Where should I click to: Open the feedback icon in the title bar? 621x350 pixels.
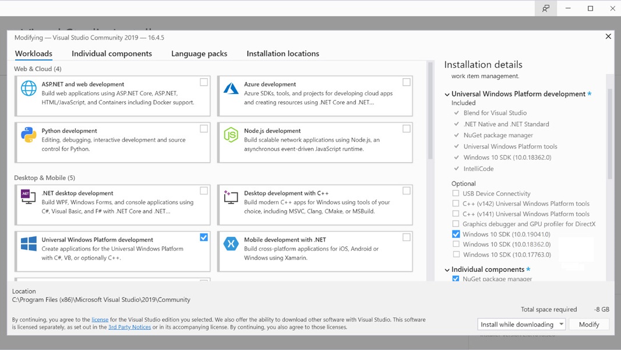(x=545, y=8)
